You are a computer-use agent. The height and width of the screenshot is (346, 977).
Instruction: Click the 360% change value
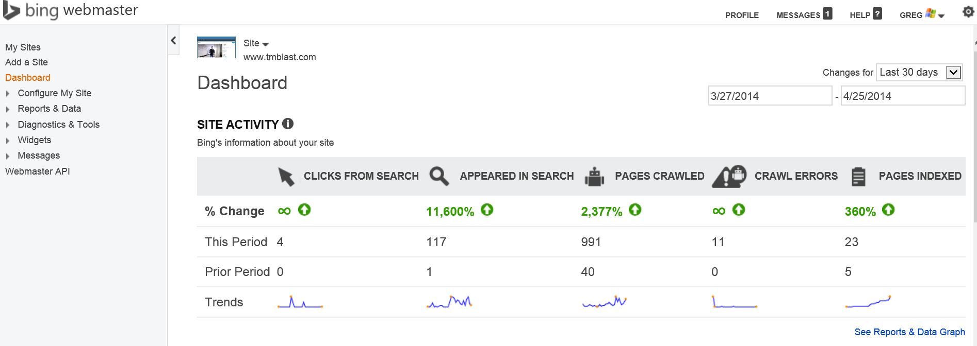click(x=860, y=212)
